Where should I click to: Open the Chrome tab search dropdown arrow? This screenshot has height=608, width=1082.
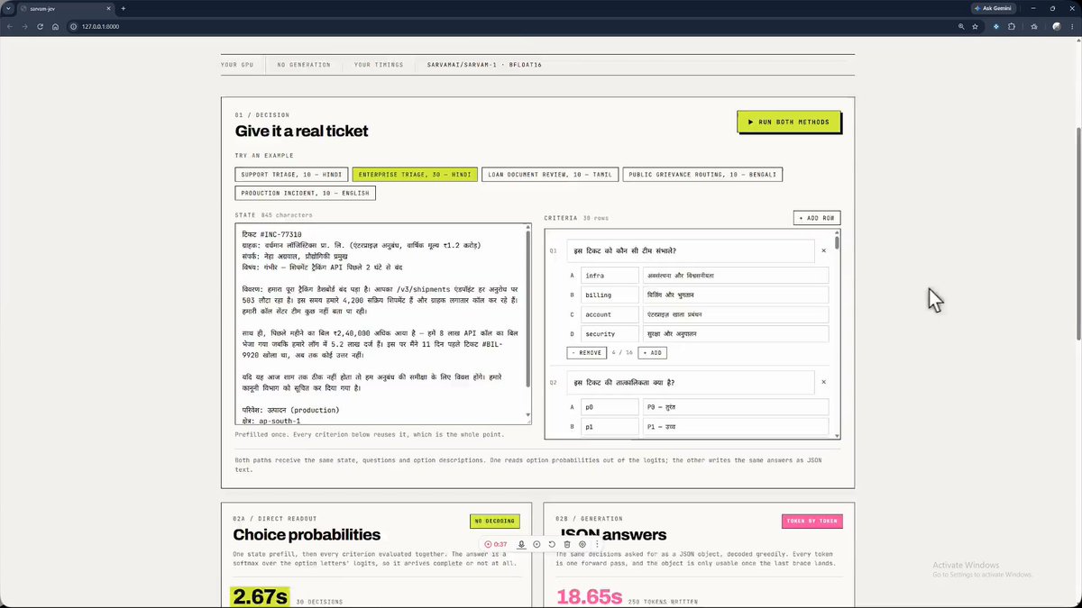[8, 8]
